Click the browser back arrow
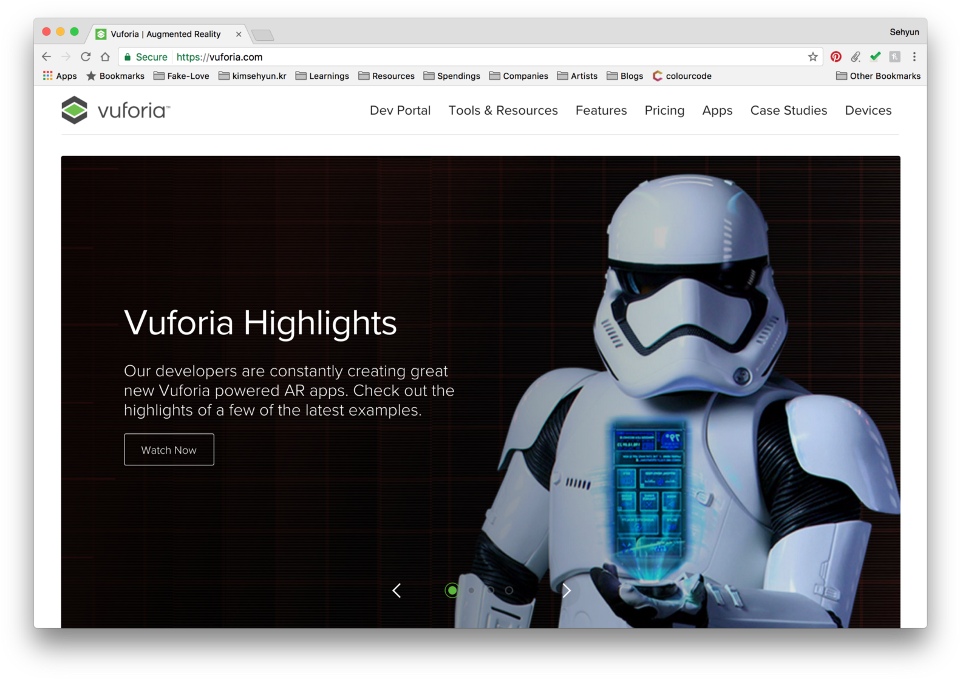 click(x=47, y=57)
